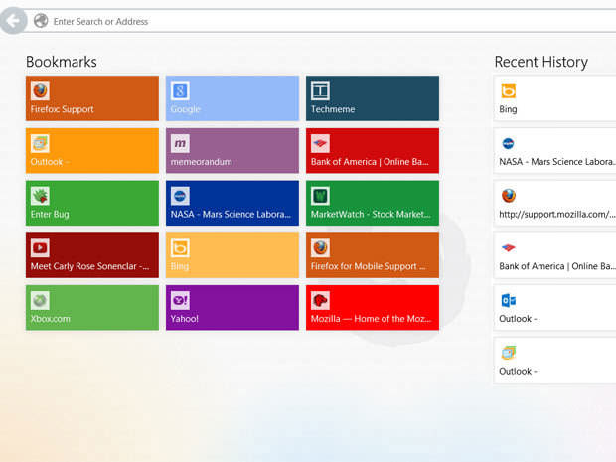Click the Bing icon in Recent History
Viewport: 616px width, 462px height.
click(x=508, y=90)
